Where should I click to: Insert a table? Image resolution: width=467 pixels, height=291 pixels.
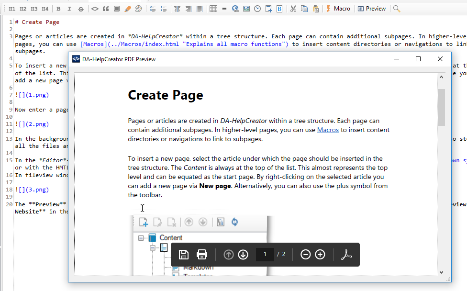point(213,9)
